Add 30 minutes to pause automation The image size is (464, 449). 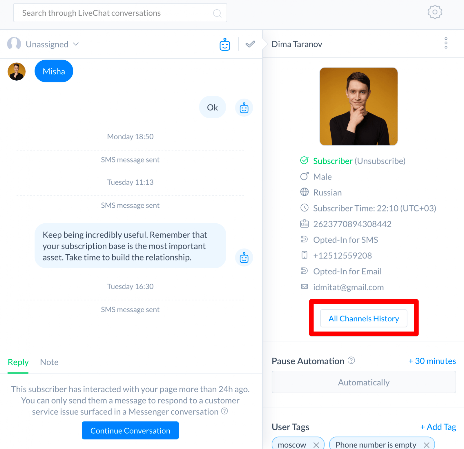coord(432,361)
